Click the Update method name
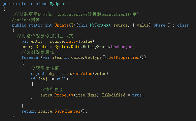This screenshot has height=121, width=196. click(x=62, y=25)
